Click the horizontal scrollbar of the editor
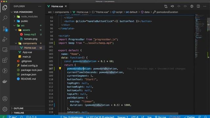 point(118,114)
